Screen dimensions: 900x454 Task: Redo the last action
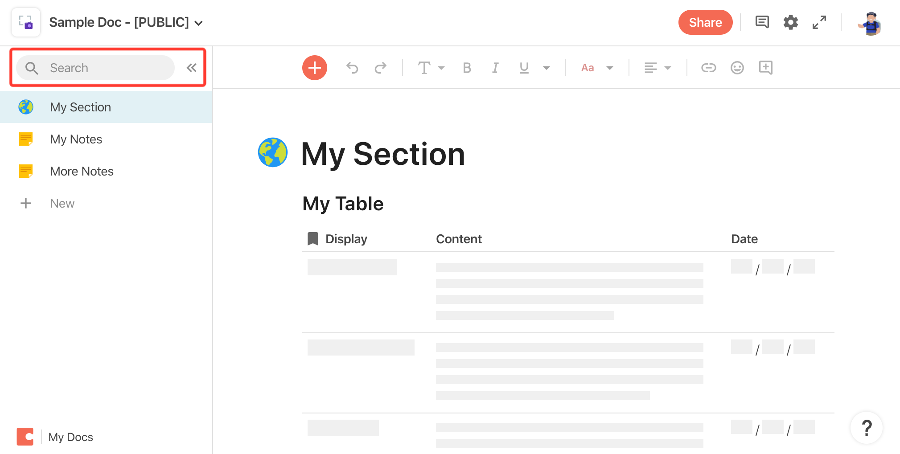click(381, 68)
